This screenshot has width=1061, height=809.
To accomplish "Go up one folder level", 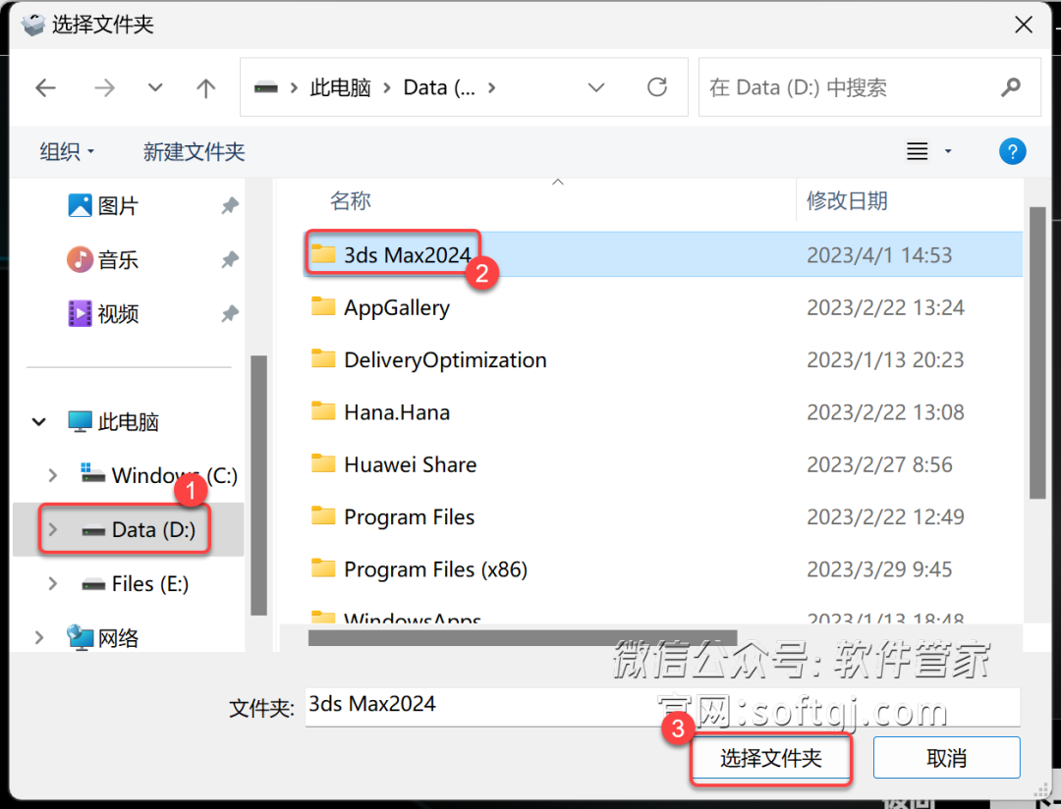I will click(x=205, y=88).
